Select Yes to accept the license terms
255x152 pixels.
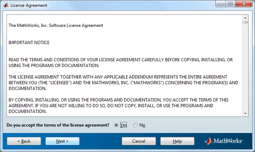click(x=116, y=125)
